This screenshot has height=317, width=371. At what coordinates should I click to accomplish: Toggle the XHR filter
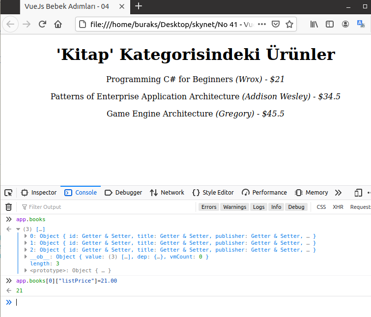pyautogui.click(x=338, y=207)
